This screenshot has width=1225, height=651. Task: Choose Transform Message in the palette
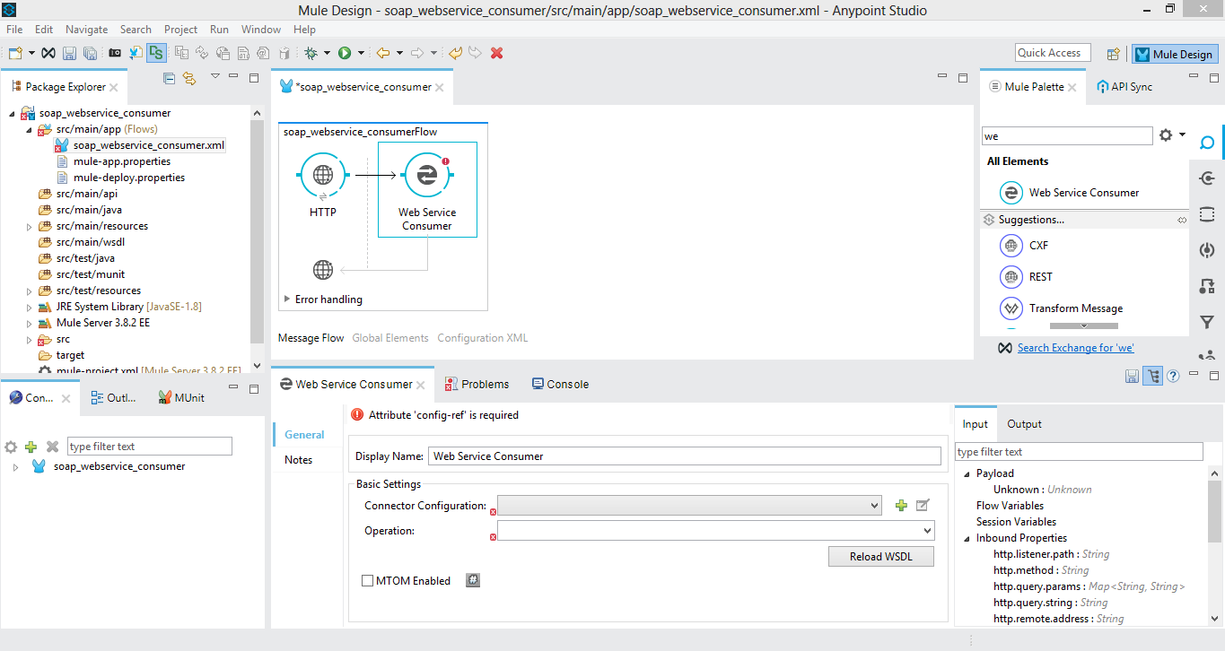pyautogui.click(x=1075, y=308)
